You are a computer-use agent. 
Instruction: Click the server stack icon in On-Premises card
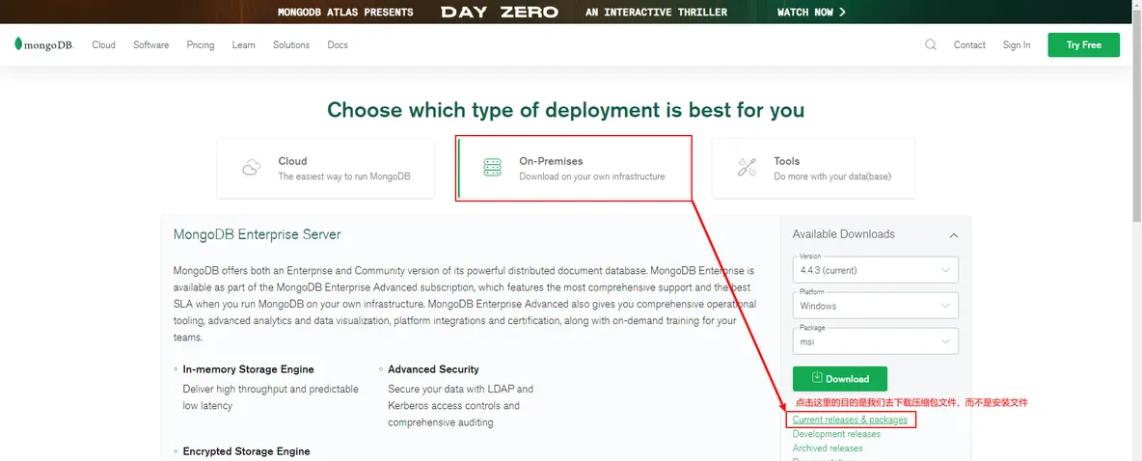point(492,168)
